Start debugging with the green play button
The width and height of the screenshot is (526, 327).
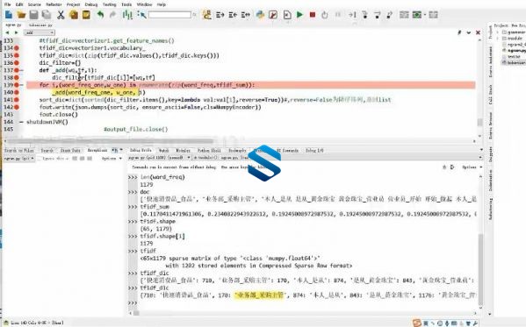click(299, 14)
